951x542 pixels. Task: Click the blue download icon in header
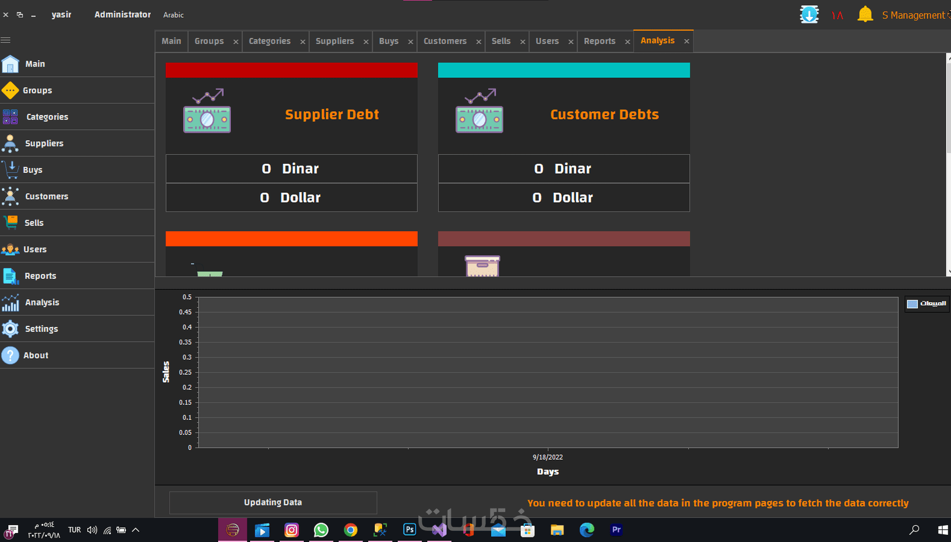click(809, 15)
